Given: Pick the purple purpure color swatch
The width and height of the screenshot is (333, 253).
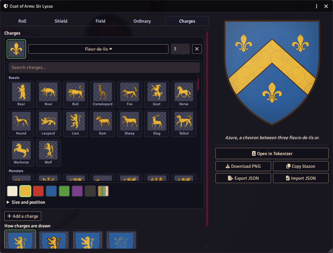Looking at the screenshot, I should pos(77,191).
